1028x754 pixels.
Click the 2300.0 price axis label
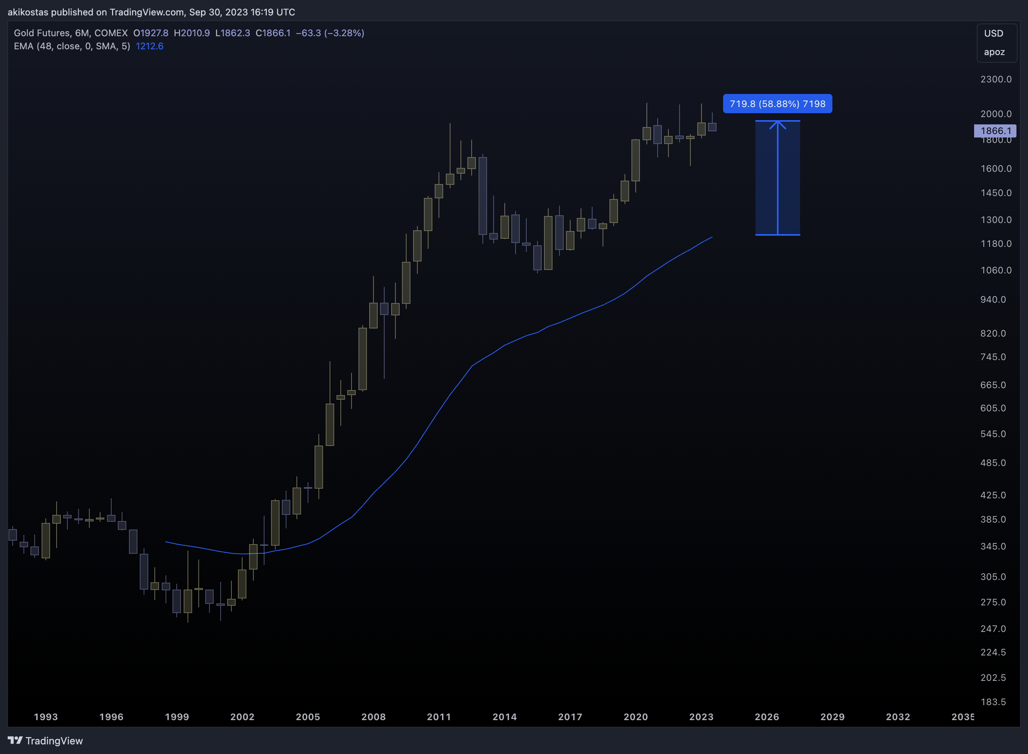996,79
